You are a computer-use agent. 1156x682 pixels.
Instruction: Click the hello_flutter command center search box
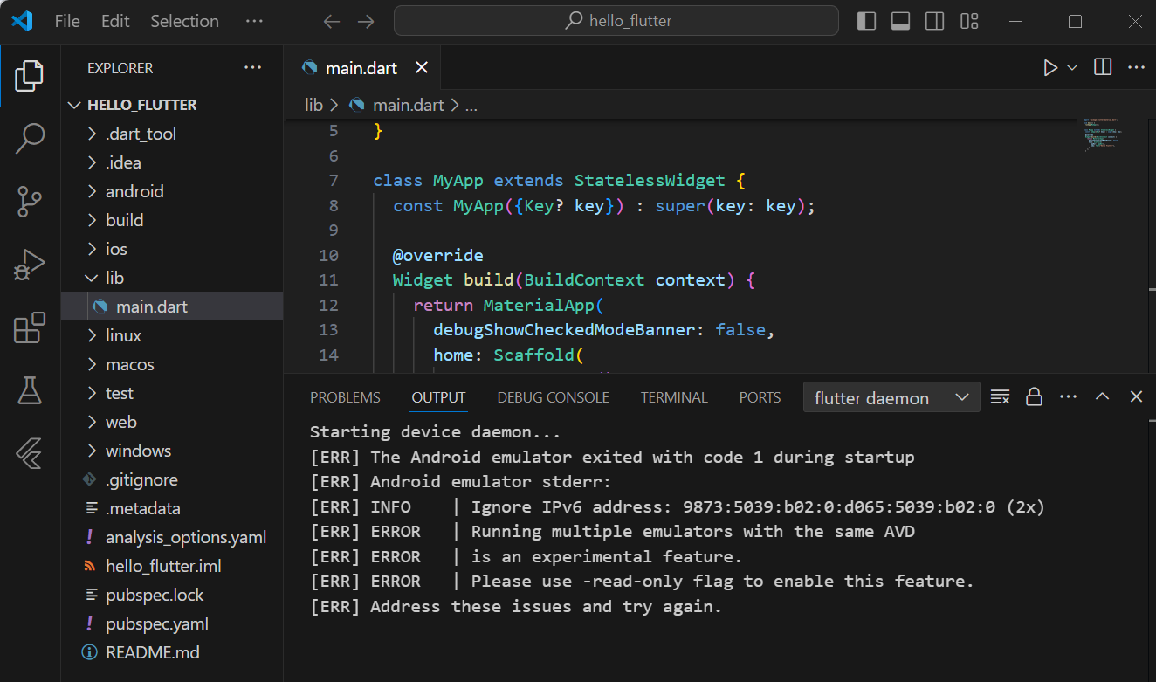[616, 21]
